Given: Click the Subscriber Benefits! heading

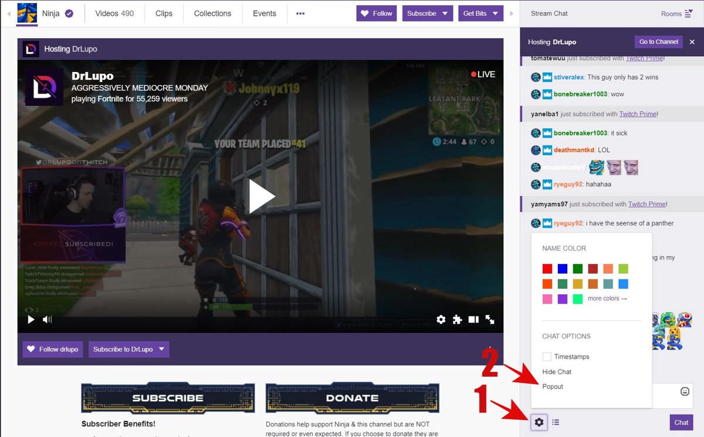Looking at the screenshot, I should click(119, 424).
